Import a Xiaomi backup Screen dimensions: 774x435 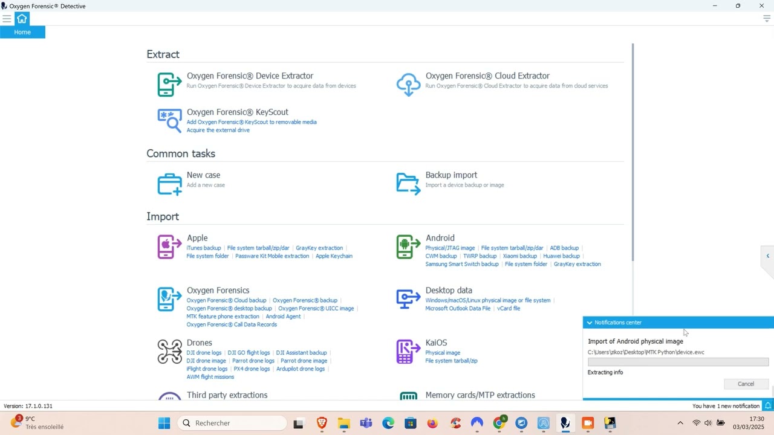pos(520,256)
